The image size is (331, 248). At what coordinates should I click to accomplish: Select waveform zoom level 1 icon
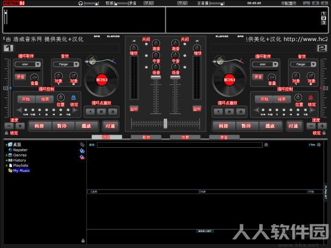pyautogui.click(x=324, y=13)
